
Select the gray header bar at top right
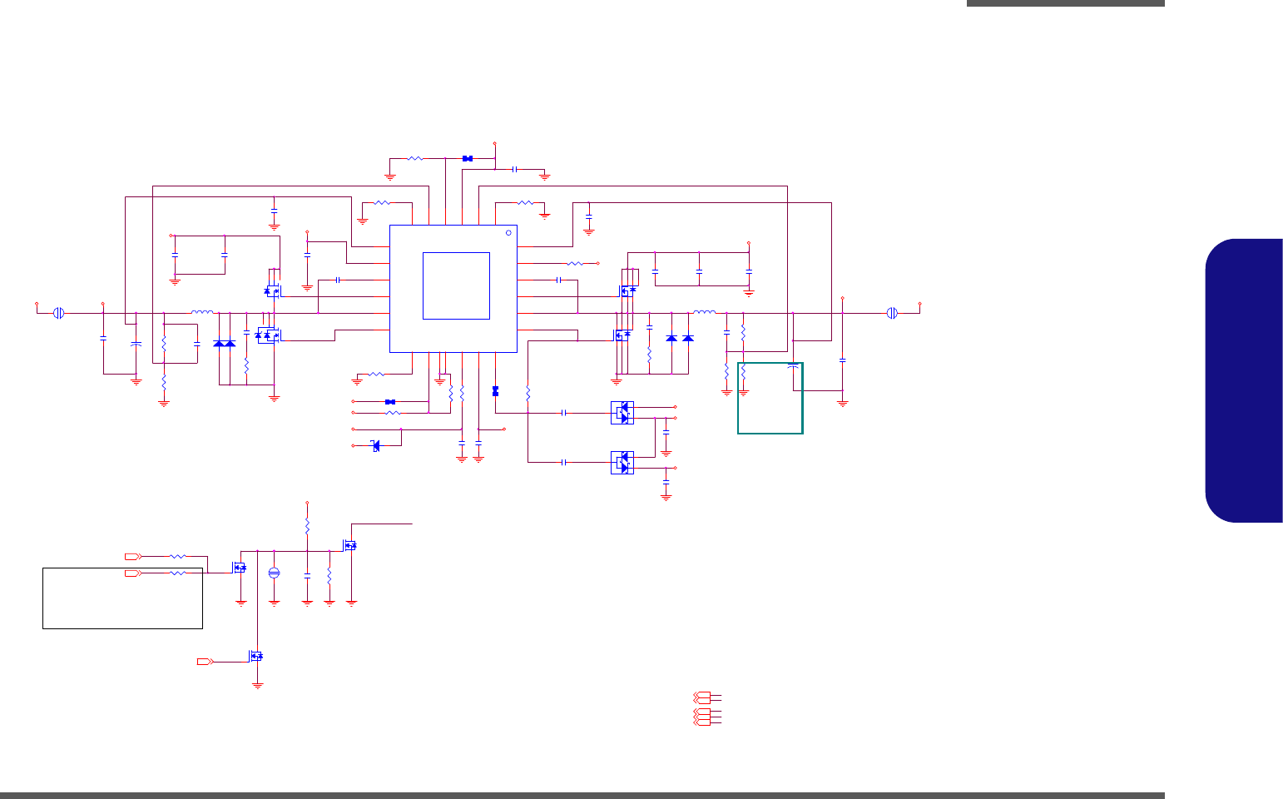[1066, 3]
